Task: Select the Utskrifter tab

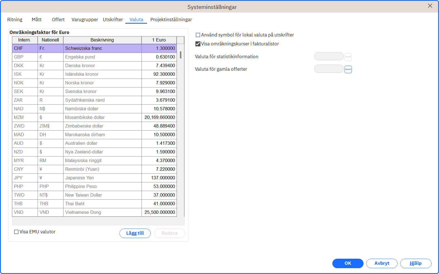Action: tap(113, 19)
